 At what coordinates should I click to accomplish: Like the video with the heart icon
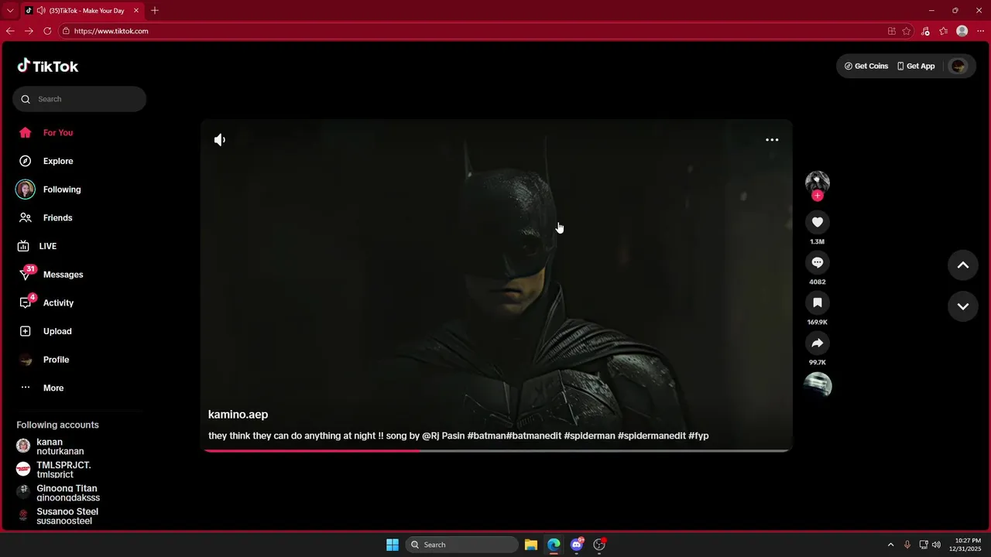(x=817, y=223)
